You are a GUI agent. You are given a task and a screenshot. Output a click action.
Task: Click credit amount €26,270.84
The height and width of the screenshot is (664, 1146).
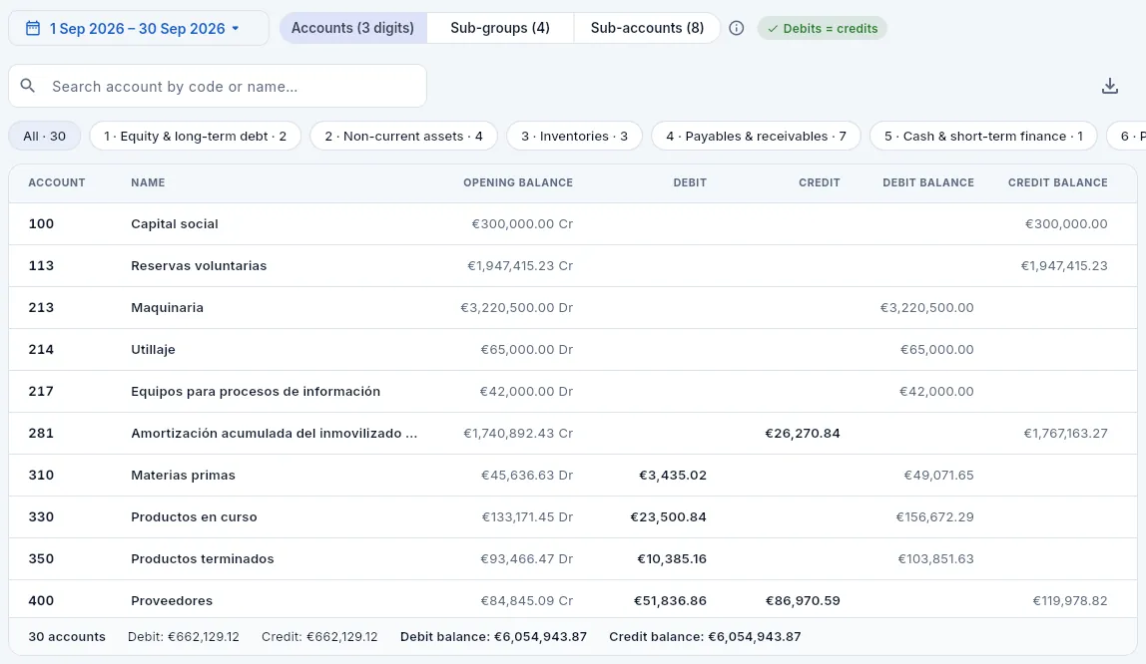pos(803,434)
